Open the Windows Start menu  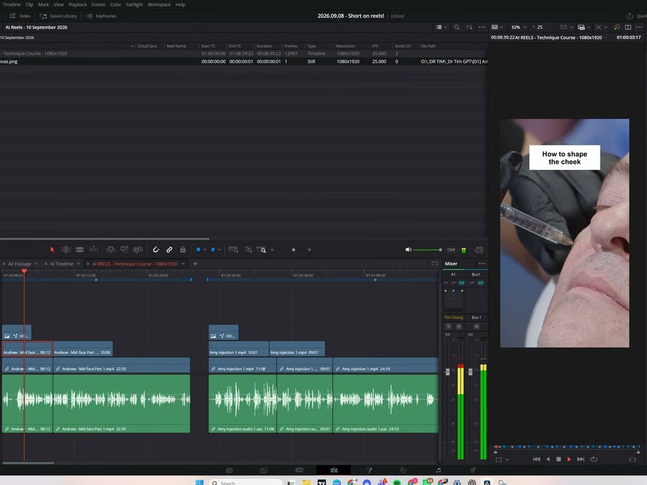[x=199, y=482]
